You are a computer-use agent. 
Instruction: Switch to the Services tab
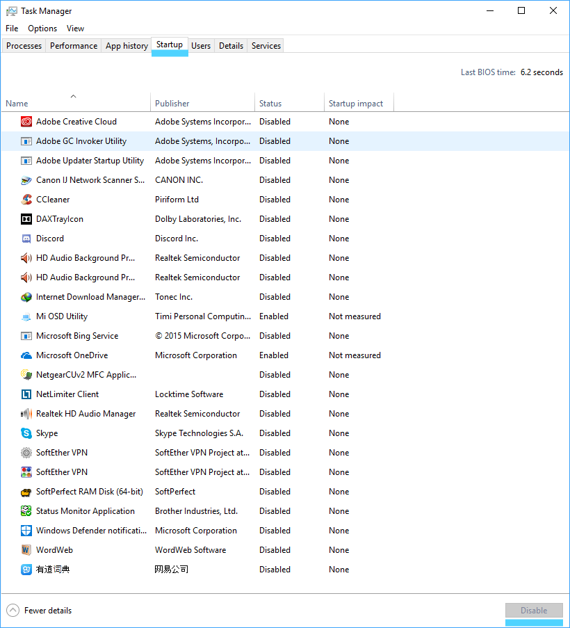266,46
